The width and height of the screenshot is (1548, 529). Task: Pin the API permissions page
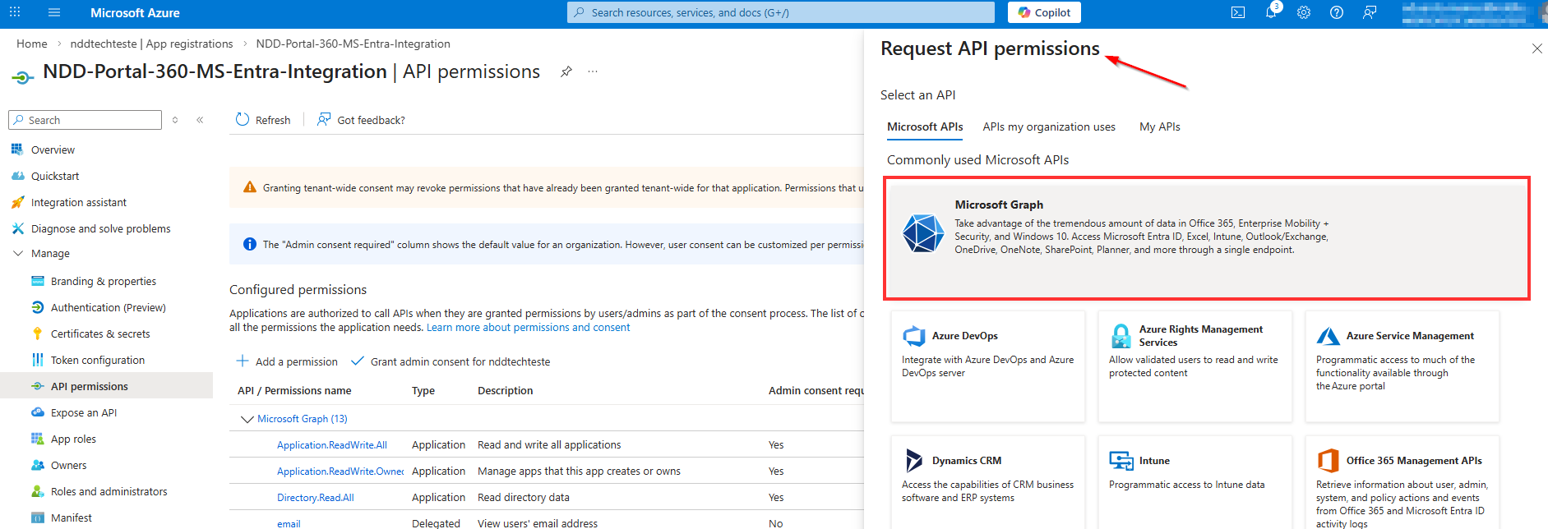566,71
